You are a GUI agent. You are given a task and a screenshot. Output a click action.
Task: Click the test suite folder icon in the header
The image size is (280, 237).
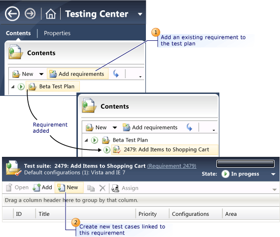[13, 168]
